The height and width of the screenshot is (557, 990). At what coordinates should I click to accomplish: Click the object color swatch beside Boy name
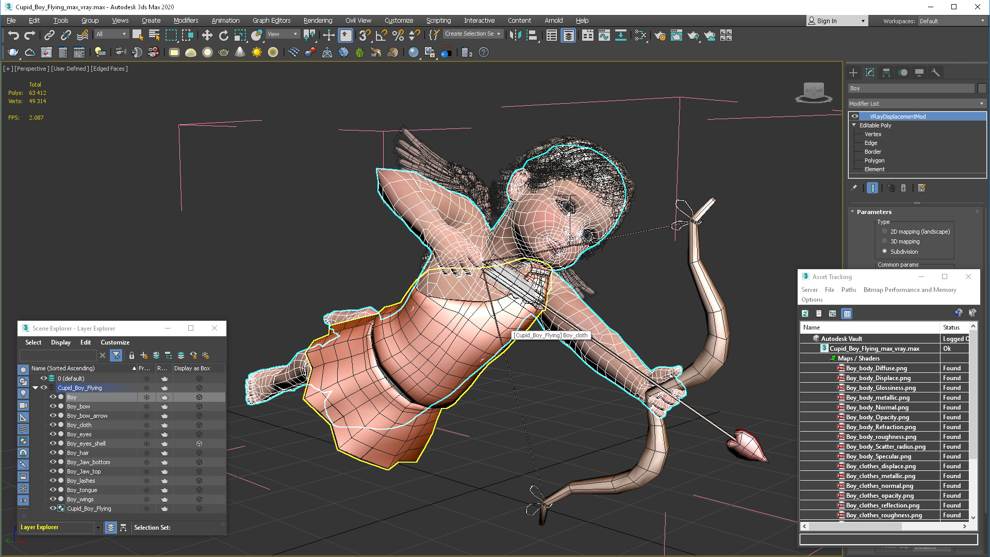pyautogui.click(x=982, y=88)
